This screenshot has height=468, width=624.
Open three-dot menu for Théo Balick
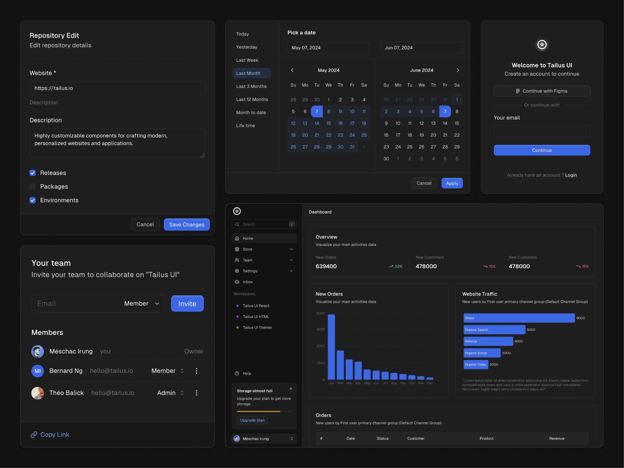(x=197, y=393)
